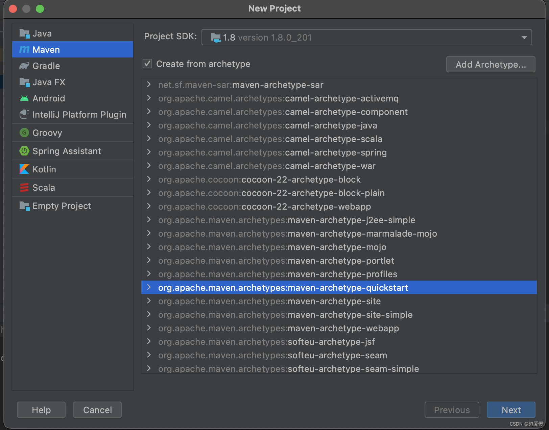Image resolution: width=549 pixels, height=430 pixels.
Task: Click the red close window button
Action: click(13, 9)
